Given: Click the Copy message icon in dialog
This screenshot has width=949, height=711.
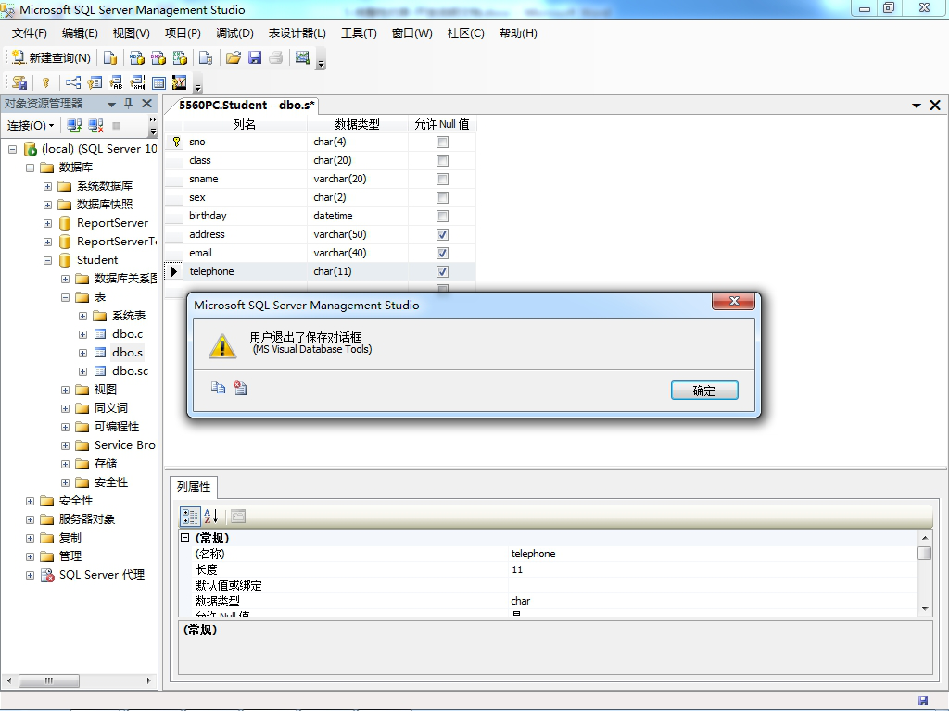Looking at the screenshot, I should click(218, 388).
